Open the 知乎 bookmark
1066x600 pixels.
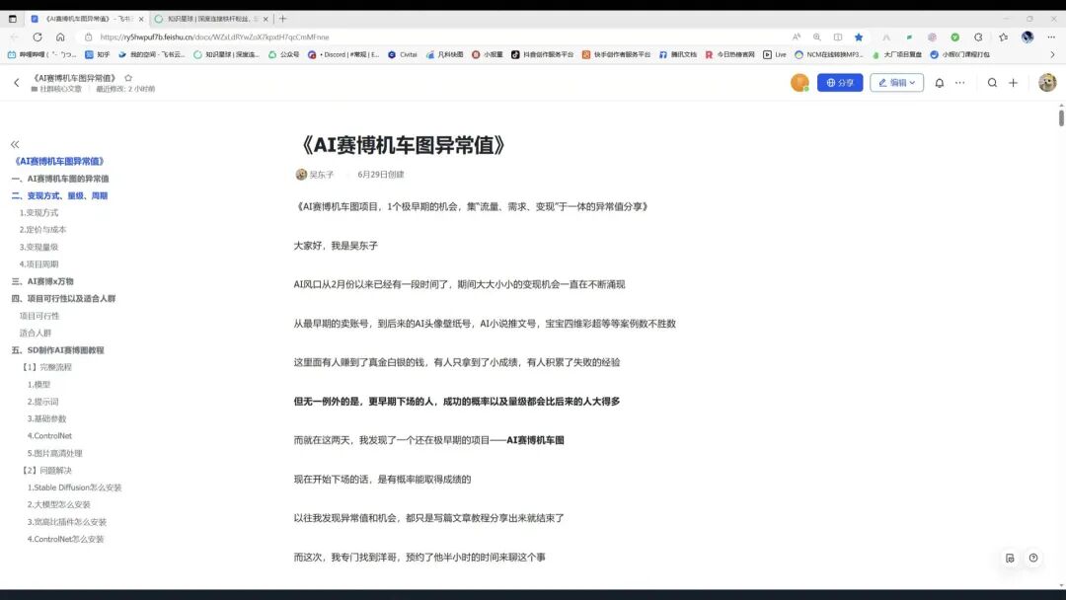(97, 54)
